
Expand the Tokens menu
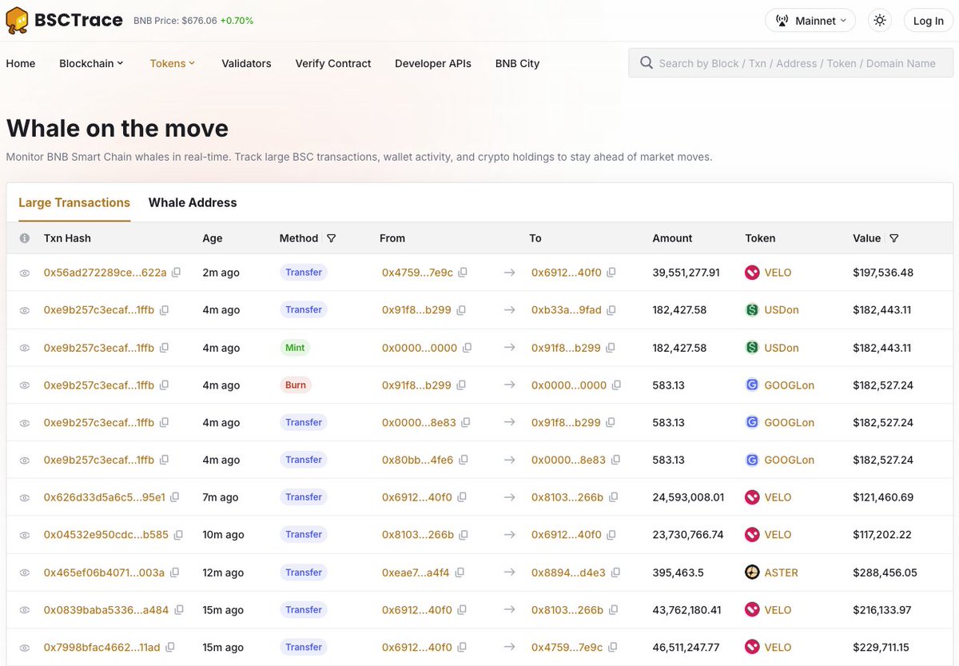click(173, 63)
